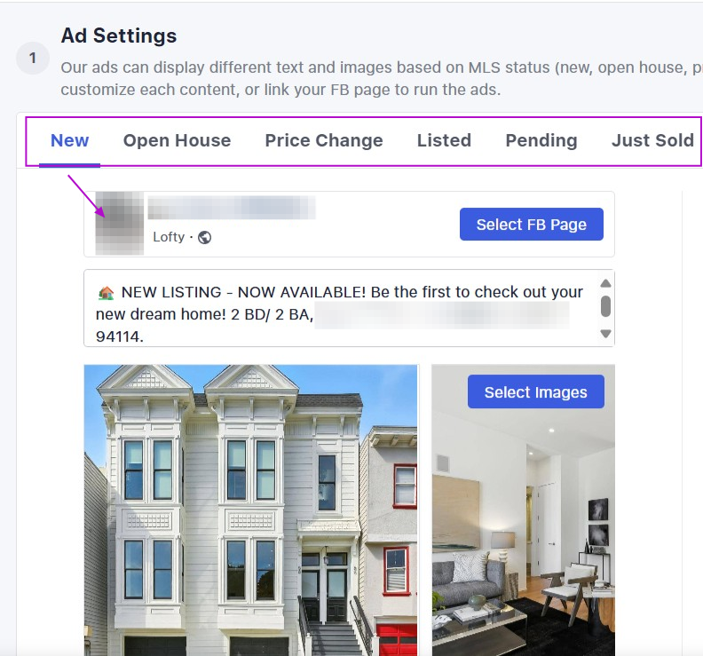The image size is (703, 656).
Task: Click the ad text scrollbar thumb
Action: coord(605,306)
